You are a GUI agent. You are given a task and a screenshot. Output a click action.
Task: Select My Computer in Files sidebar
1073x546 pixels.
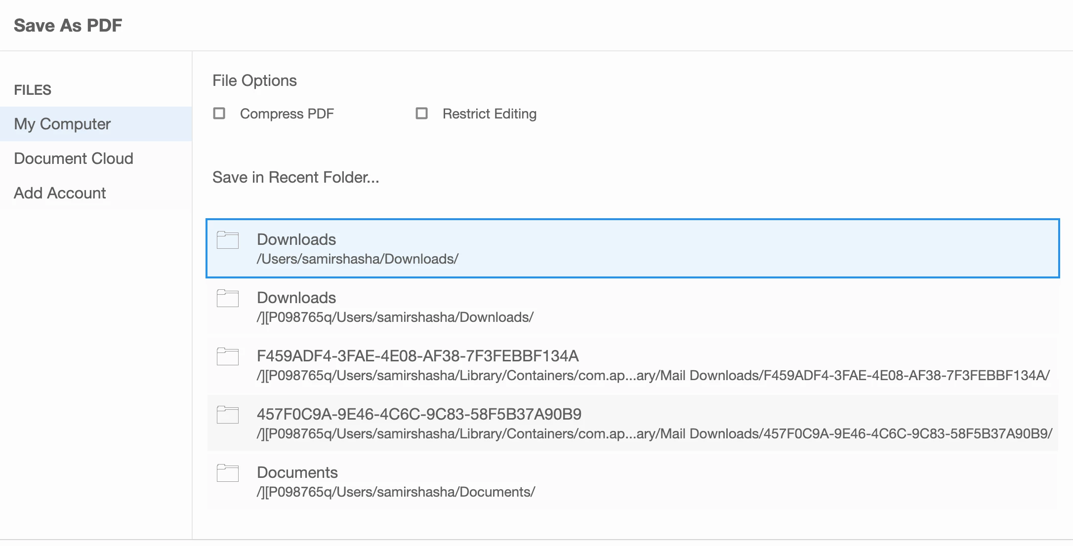(x=62, y=124)
